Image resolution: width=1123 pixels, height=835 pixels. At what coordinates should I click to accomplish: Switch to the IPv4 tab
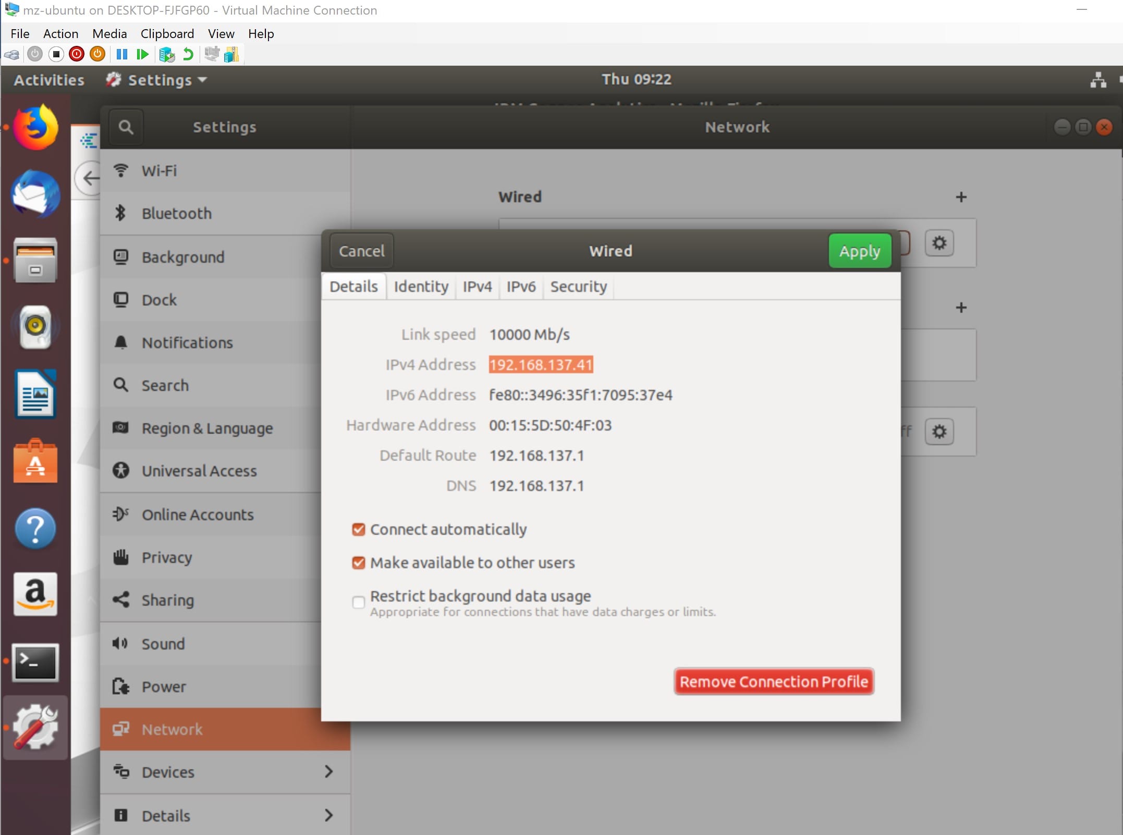pos(477,287)
